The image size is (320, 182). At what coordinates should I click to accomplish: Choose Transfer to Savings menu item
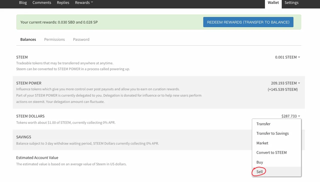tap(277, 133)
